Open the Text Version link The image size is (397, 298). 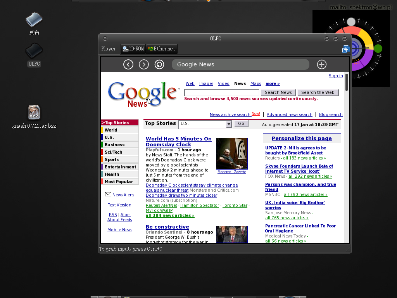click(119, 205)
